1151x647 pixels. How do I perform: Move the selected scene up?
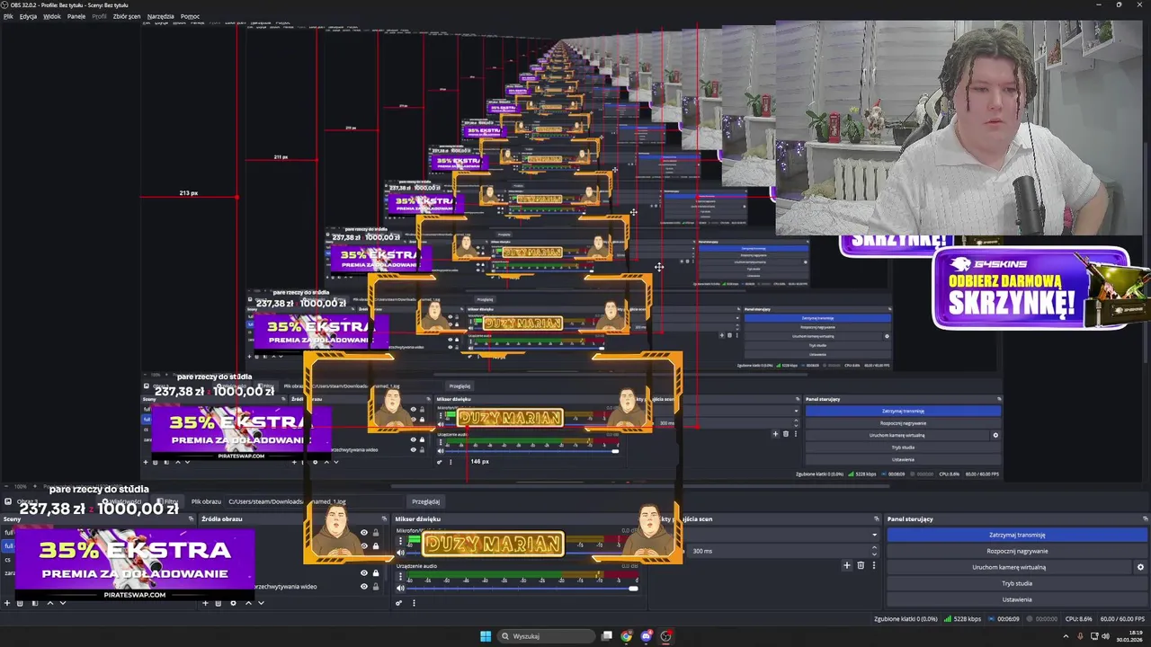pyautogui.click(x=50, y=603)
